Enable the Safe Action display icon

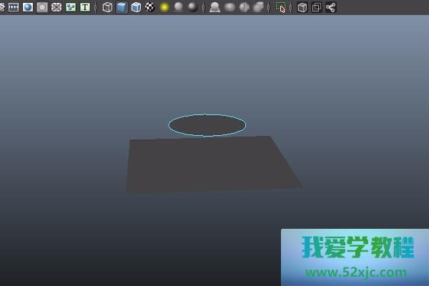[71, 7]
